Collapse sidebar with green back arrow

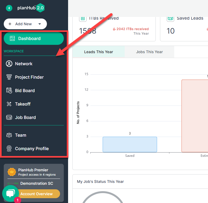9,8
